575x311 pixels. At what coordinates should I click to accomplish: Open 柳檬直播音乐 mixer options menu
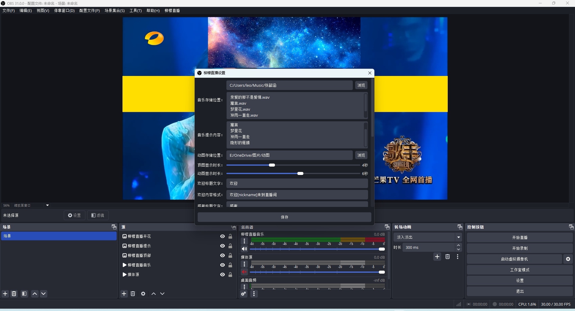click(244, 241)
